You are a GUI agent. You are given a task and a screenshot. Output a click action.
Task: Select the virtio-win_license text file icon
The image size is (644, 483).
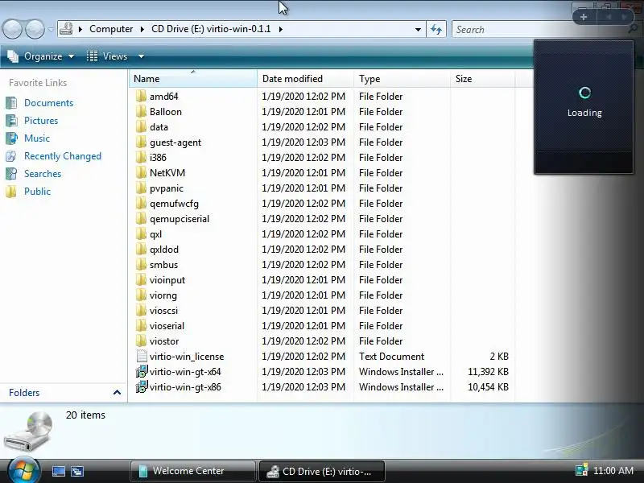coord(142,356)
